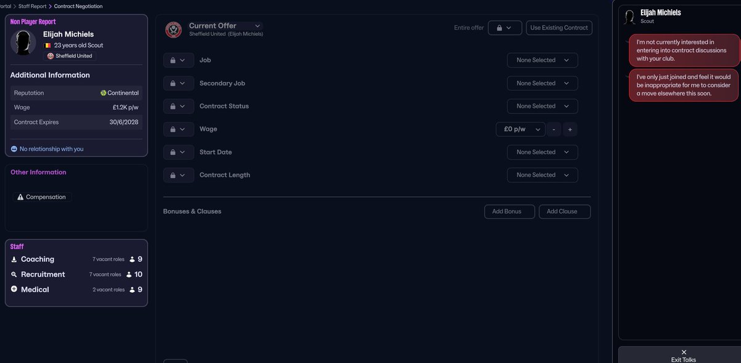Image resolution: width=741 pixels, height=363 pixels.
Task: Select the 'only just joined' chat message
Action: 684,85
